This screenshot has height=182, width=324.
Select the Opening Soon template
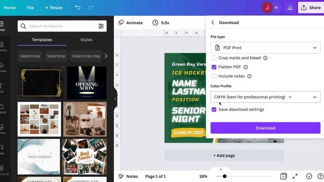(87, 83)
